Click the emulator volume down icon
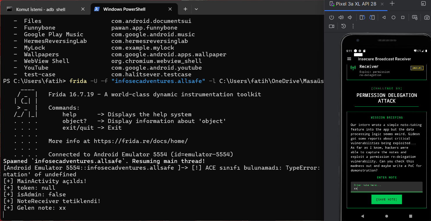The image size is (431, 221). click(350, 17)
